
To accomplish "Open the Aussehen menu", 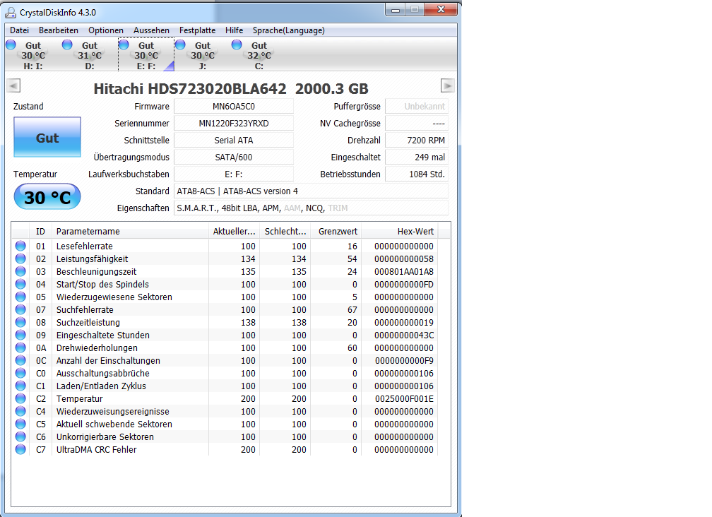I will 151,30.
